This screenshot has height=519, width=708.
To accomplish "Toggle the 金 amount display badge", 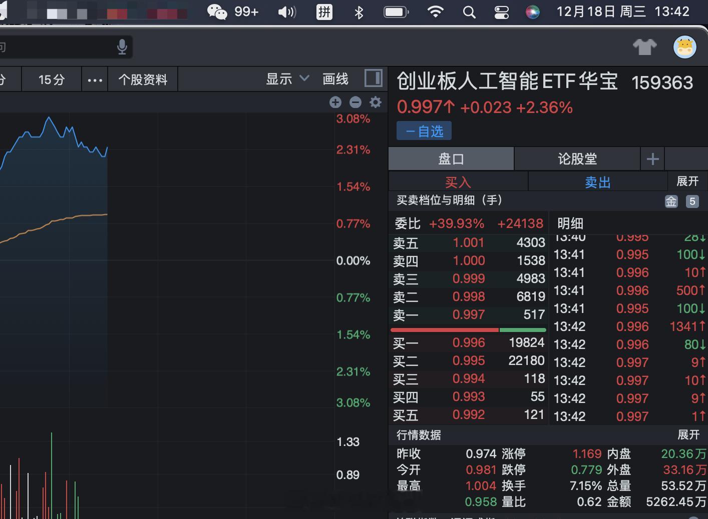I will 671,201.
